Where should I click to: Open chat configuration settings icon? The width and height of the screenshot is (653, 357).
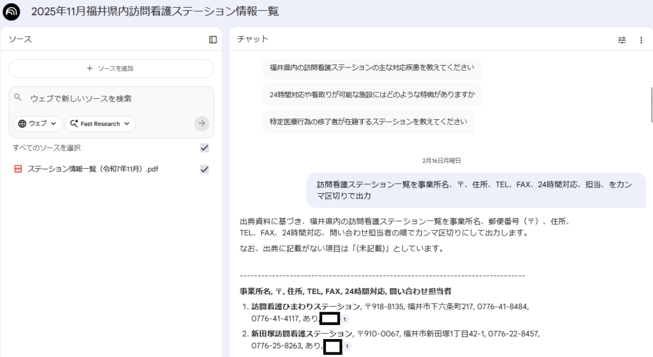point(622,40)
